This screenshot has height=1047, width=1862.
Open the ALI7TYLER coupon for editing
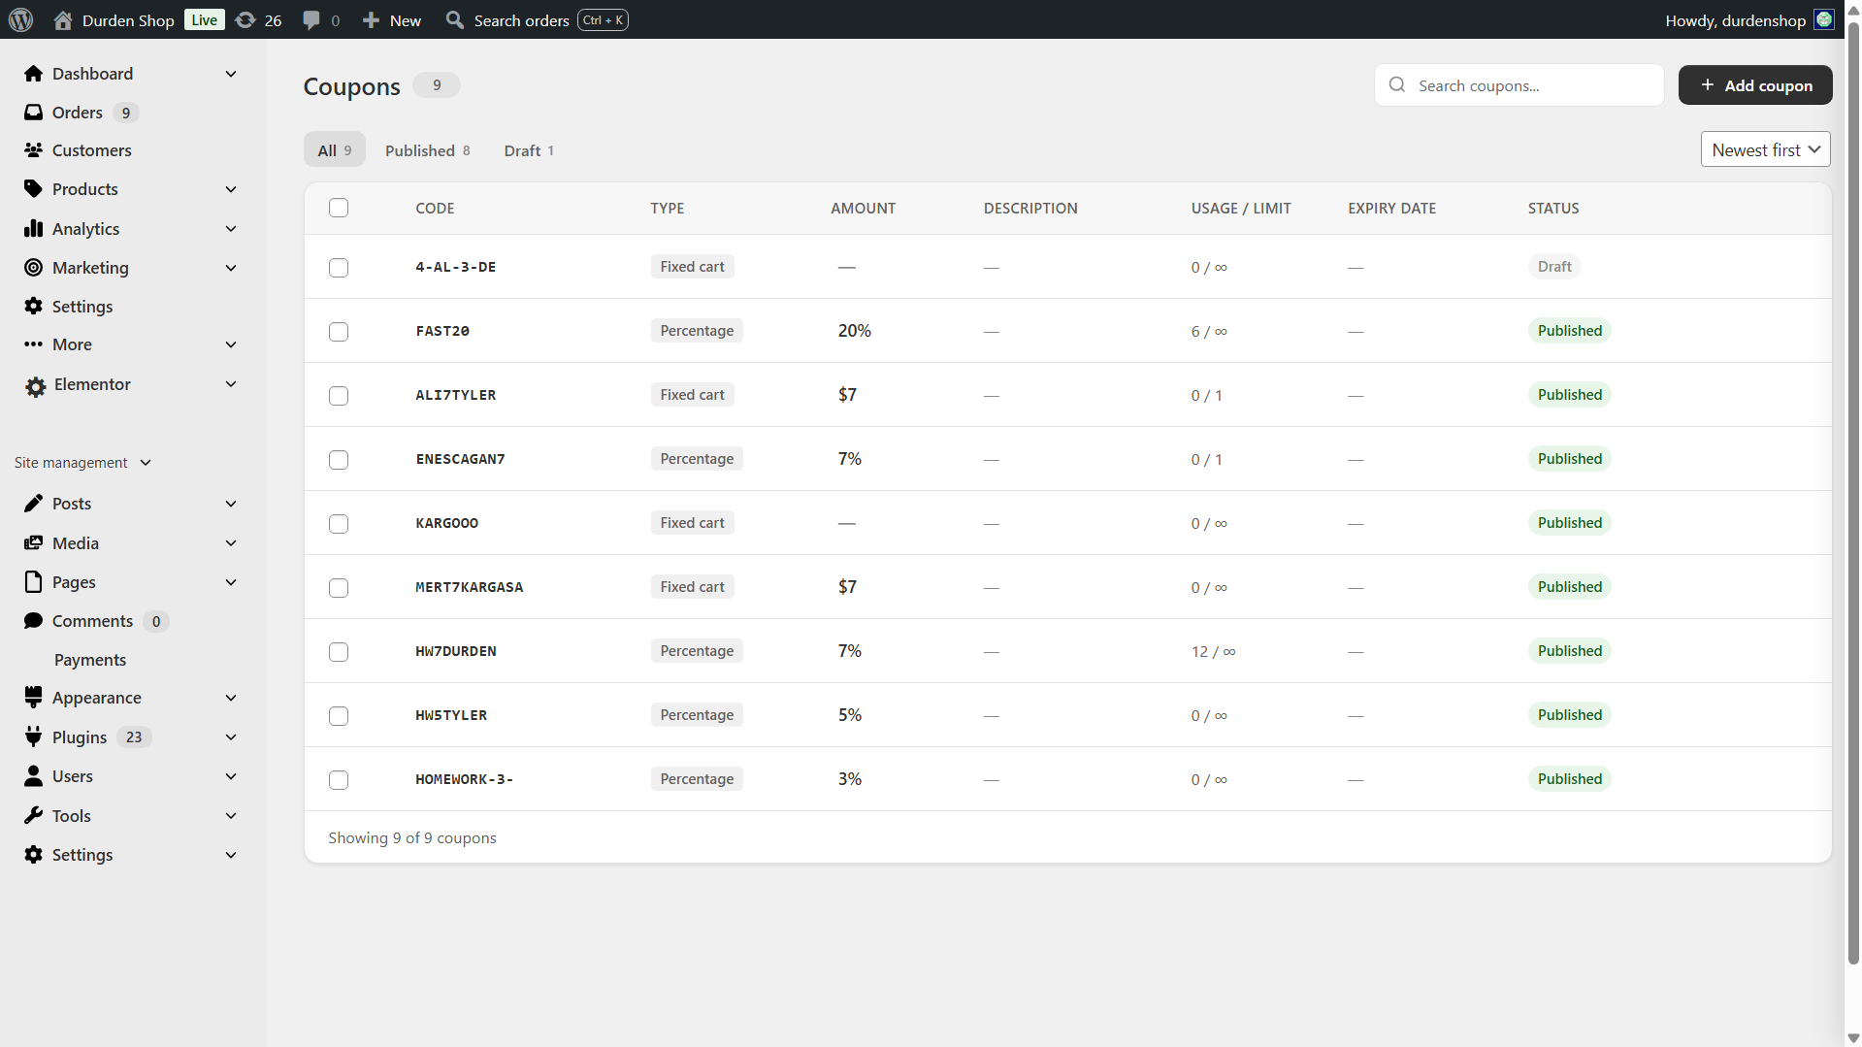[455, 395]
